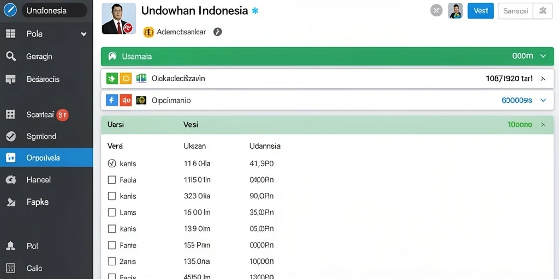The width and height of the screenshot is (559, 279).
Task: Click the magnifier icon beside Geragin
Action: click(x=11, y=56)
